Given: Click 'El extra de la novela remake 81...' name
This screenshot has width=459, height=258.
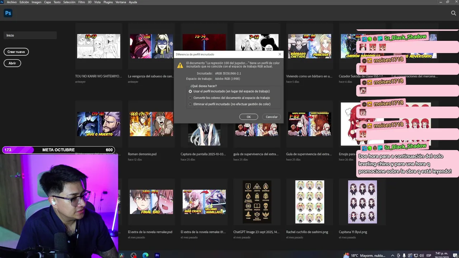Looking at the screenshot, I should 203,232.
